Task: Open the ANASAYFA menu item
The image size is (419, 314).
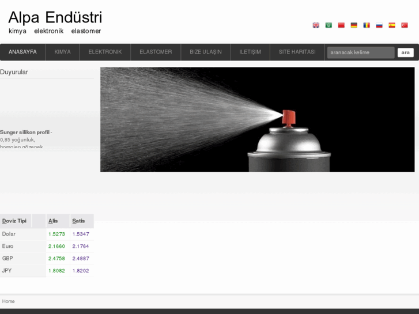Action: coord(22,52)
